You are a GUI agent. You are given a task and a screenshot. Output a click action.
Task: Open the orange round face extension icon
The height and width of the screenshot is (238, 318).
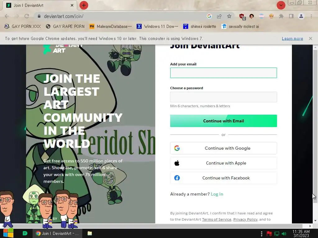point(271,16)
